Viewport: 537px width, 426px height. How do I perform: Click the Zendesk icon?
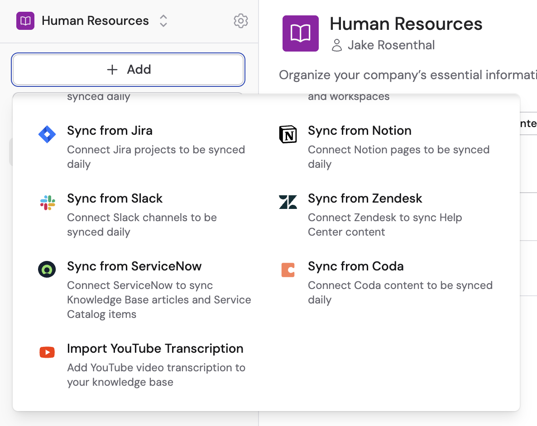point(288,202)
